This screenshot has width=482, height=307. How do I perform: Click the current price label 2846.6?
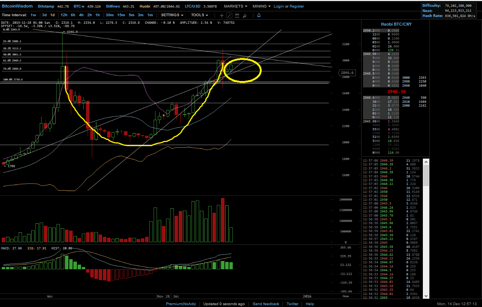coord(347,73)
